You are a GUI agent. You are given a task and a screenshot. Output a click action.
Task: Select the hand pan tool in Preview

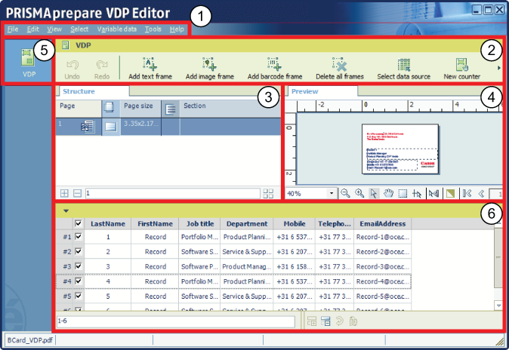pyautogui.click(x=387, y=193)
